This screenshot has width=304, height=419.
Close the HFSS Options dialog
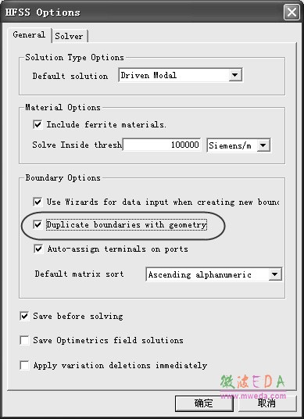pyautogui.click(x=291, y=13)
